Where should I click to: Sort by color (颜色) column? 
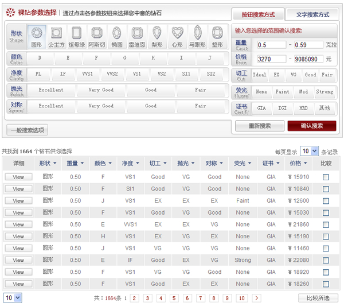103,164
